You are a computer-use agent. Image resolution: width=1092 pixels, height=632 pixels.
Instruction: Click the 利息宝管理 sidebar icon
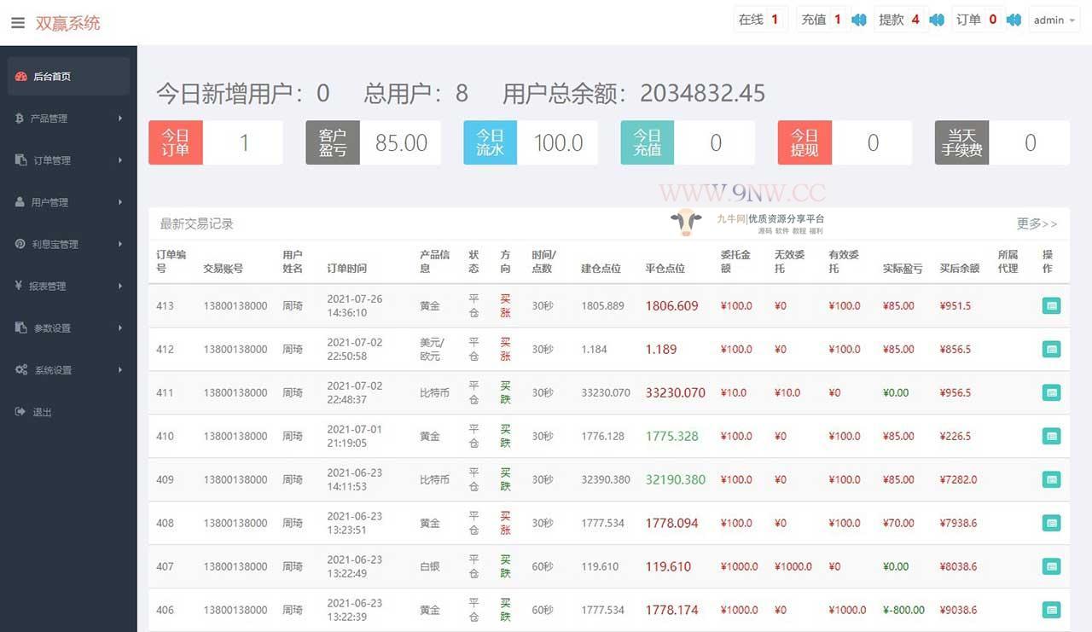[x=20, y=244]
